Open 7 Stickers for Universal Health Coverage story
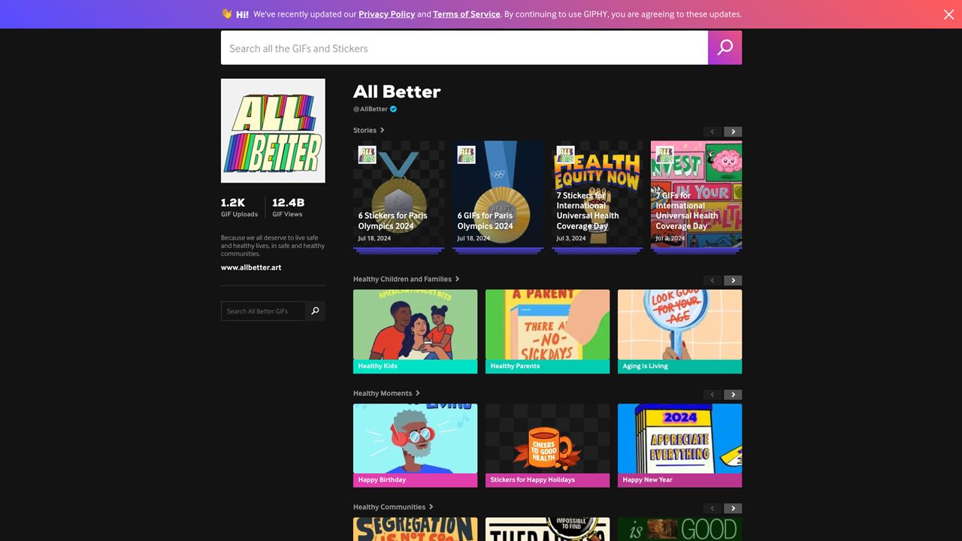This screenshot has height=541, width=962. (x=597, y=198)
